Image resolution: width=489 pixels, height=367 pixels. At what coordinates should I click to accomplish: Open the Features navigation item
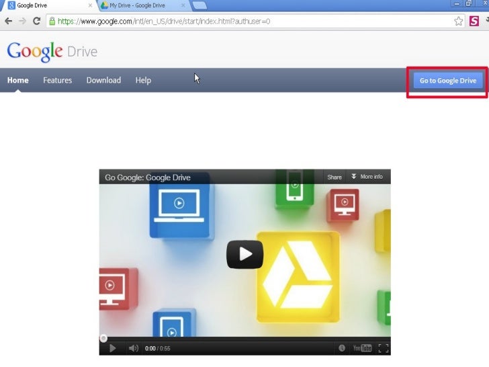tap(57, 80)
